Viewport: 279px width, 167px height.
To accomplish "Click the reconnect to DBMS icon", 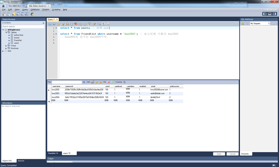I will tap(32, 14).
